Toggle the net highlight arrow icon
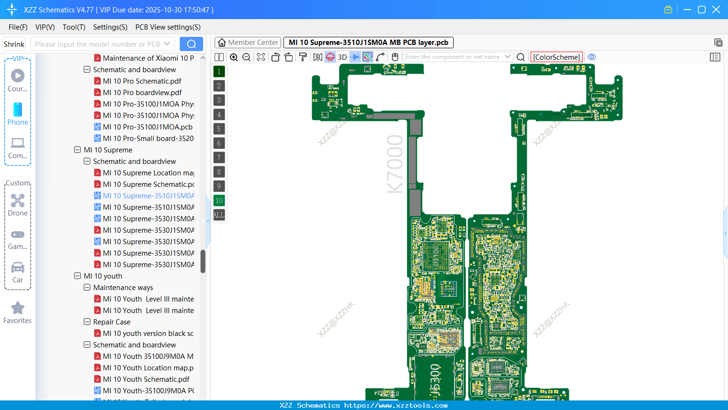 click(x=356, y=57)
